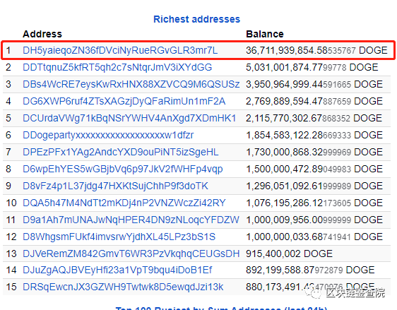The image size is (397, 310).
Task: Open address DH5yaieqoZN36fDVciNyRueRGvGLR3mr7L
Action: coord(120,50)
